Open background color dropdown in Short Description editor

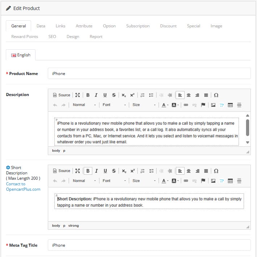click(x=175, y=181)
